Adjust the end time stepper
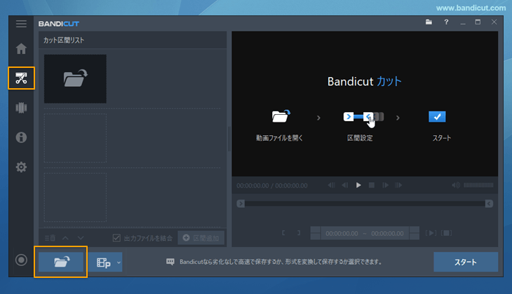Screen dimensions: 512x294 point(415,233)
